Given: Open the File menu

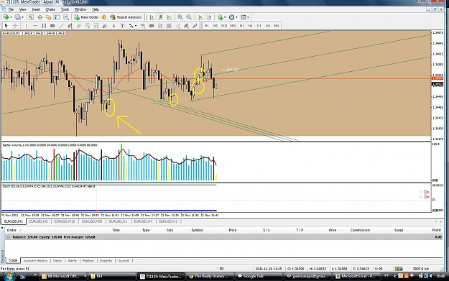Looking at the screenshot, I should pos(11,9).
